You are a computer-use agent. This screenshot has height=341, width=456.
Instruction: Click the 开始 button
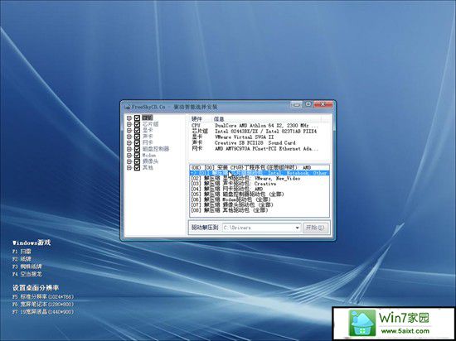pyautogui.click(x=315, y=228)
